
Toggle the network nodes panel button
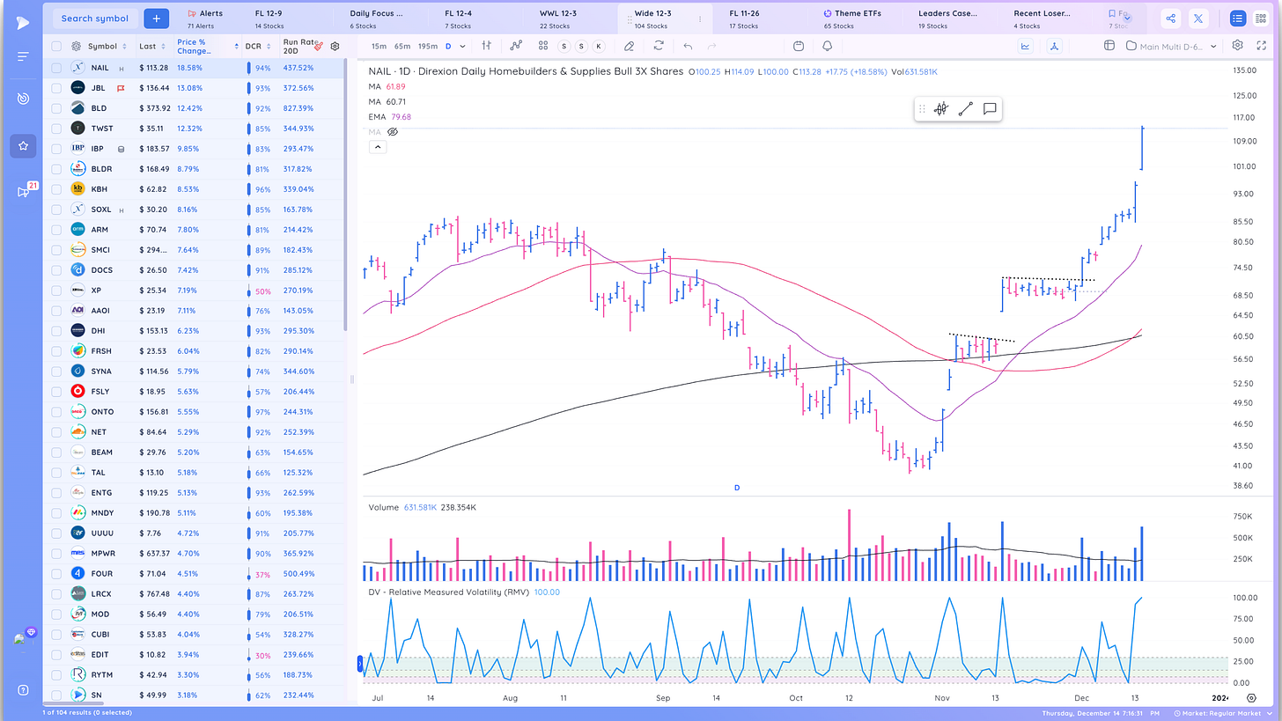click(1055, 46)
